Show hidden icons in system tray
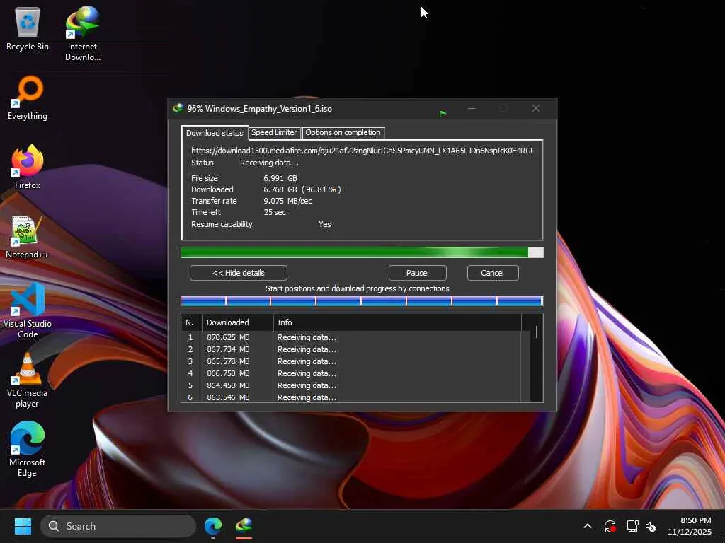The height and width of the screenshot is (543, 725). tap(587, 526)
